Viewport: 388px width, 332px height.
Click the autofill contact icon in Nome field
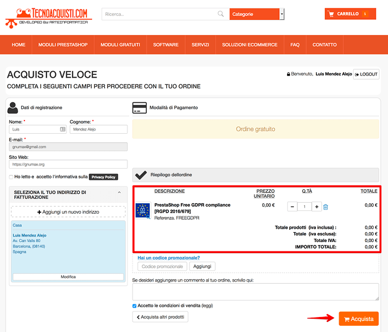coord(63,129)
